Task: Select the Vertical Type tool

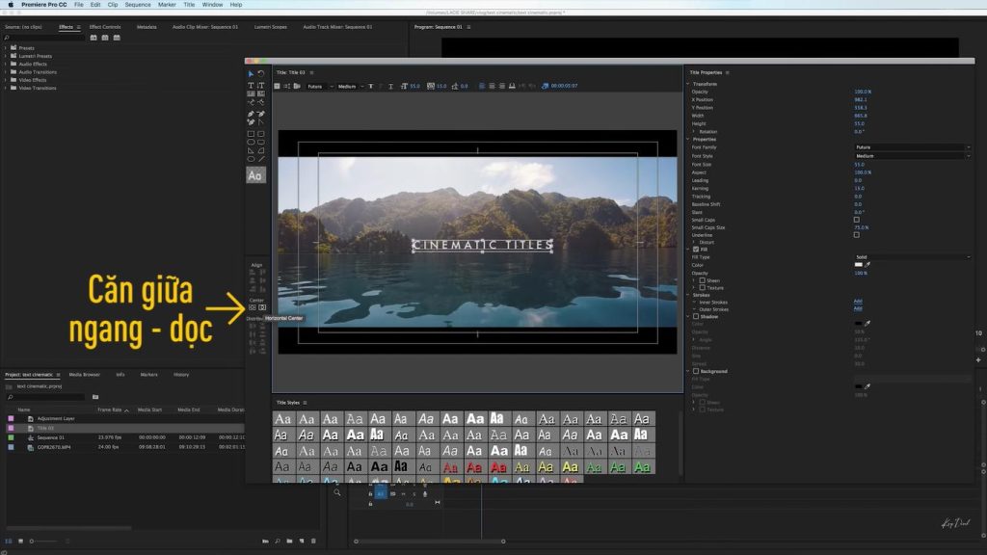Action: [260, 84]
